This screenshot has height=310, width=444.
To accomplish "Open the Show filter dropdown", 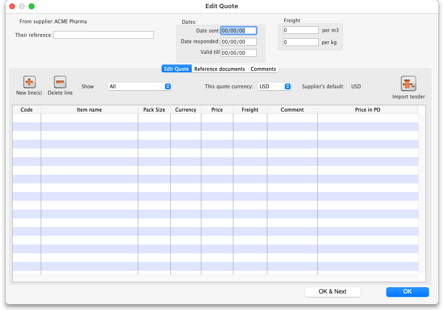I will pos(140,86).
